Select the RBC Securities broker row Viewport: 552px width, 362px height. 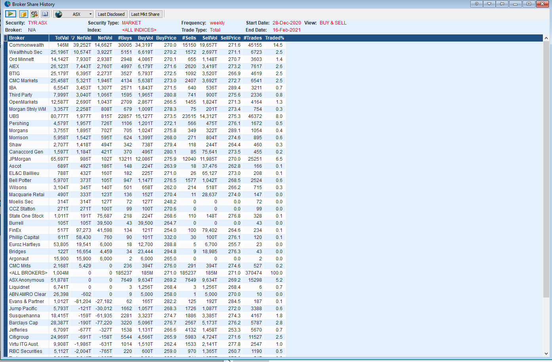(x=146, y=351)
